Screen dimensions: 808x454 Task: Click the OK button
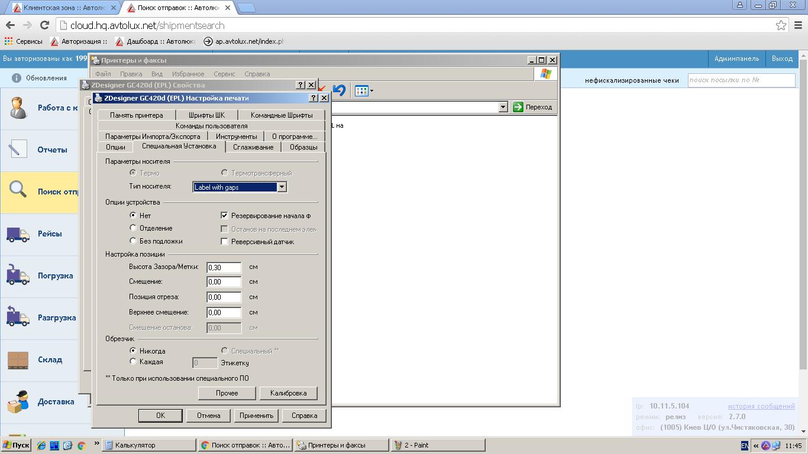pos(160,416)
